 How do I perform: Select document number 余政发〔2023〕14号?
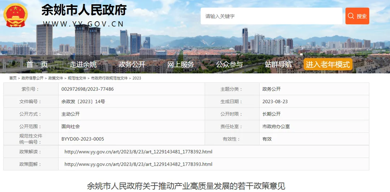tap(83, 102)
